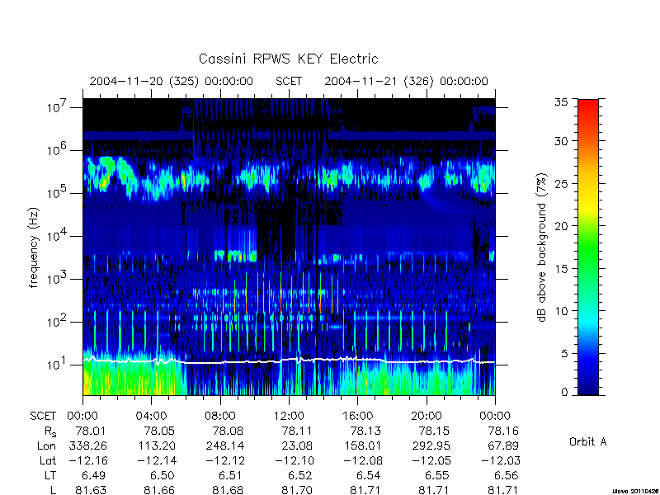Viewport: 660px width, 495px height.
Task: Click the colorbar tick label '35'
Action: tap(561, 102)
